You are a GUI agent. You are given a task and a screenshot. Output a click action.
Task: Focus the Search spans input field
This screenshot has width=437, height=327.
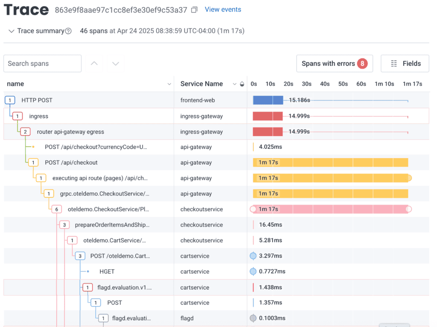click(42, 64)
